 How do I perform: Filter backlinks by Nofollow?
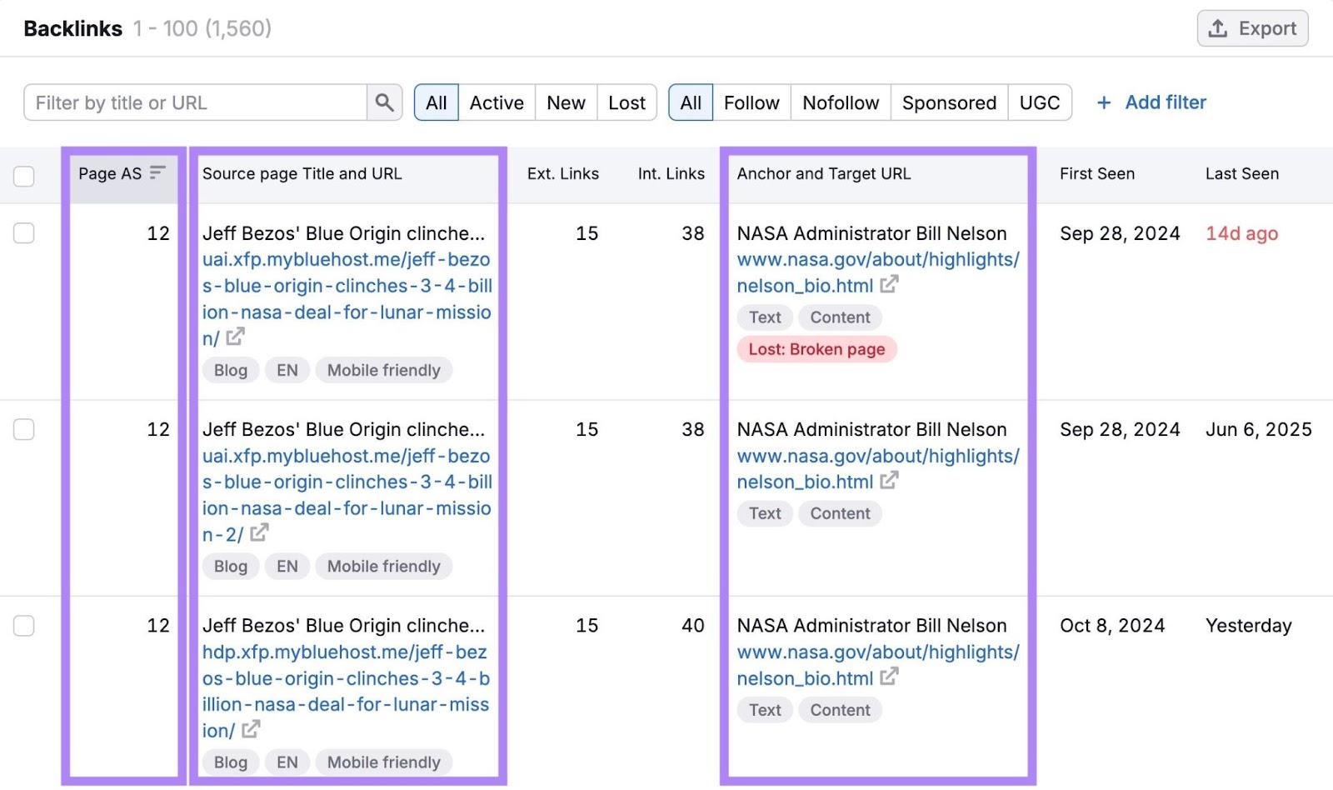840,102
